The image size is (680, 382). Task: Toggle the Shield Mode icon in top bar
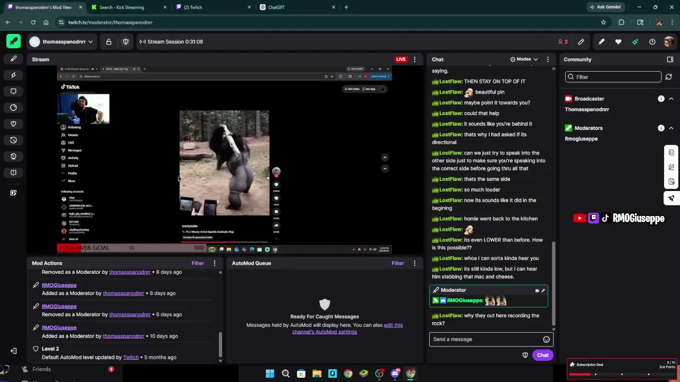pos(125,41)
